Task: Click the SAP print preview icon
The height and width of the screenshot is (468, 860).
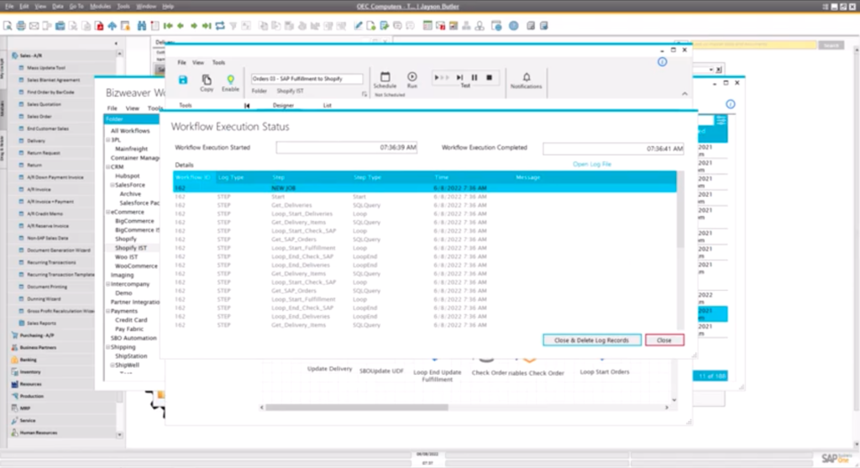Action: coord(8,26)
